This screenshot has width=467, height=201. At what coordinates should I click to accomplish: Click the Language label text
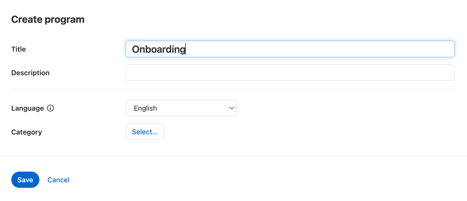28,108
